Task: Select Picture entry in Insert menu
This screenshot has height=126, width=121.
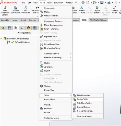Action: 56,112
